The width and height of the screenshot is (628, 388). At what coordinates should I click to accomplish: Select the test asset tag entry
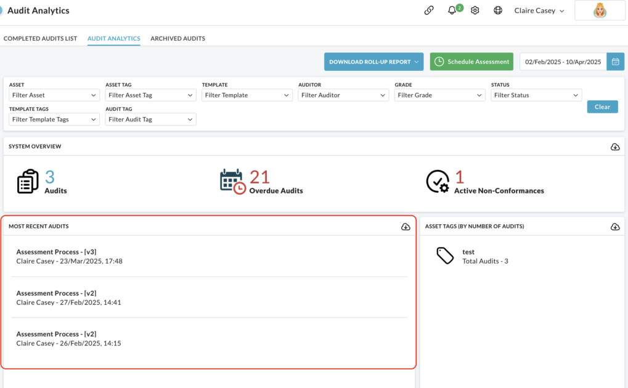[468, 252]
